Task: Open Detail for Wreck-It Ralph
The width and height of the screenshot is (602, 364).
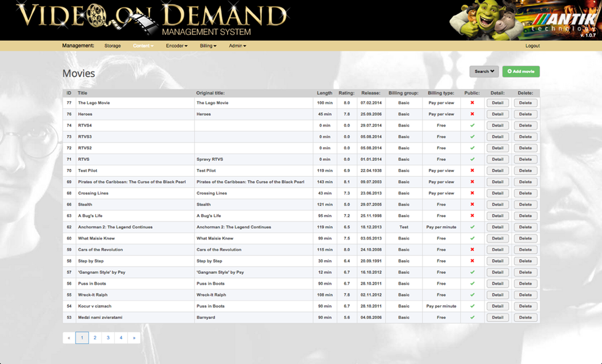Action: (x=497, y=294)
